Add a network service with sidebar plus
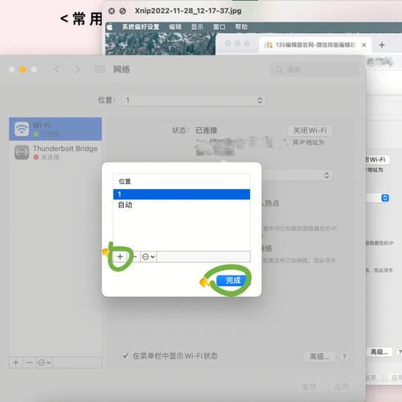This screenshot has height=402, width=402. (16, 363)
